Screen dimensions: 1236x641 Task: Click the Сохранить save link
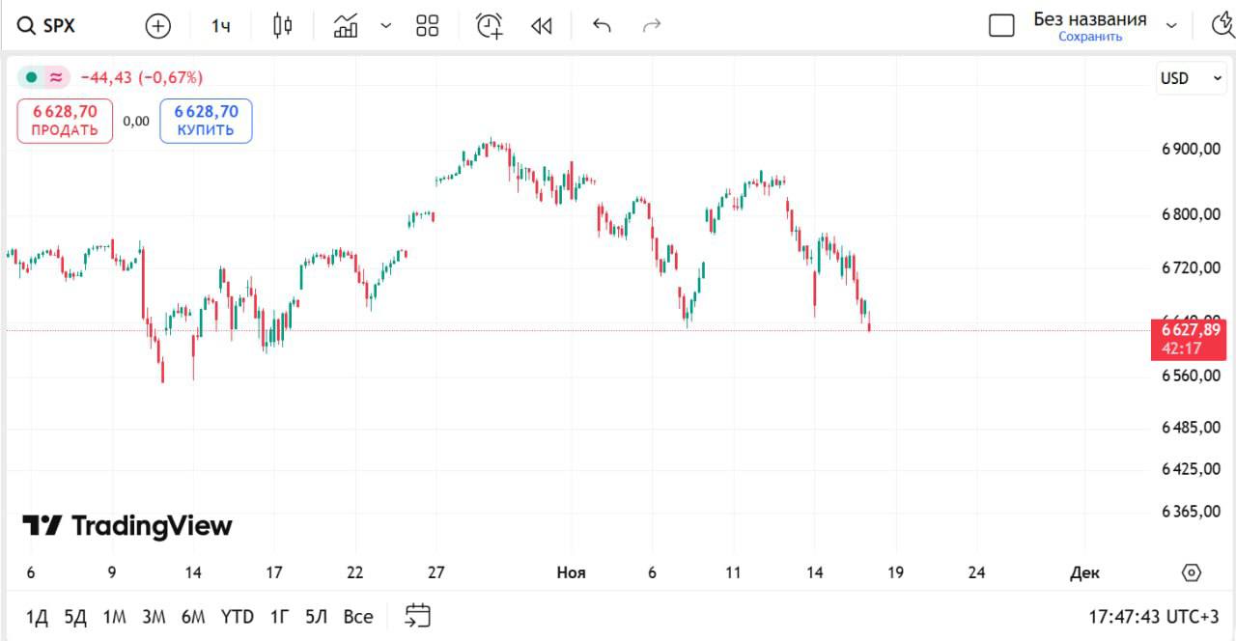(x=1090, y=37)
